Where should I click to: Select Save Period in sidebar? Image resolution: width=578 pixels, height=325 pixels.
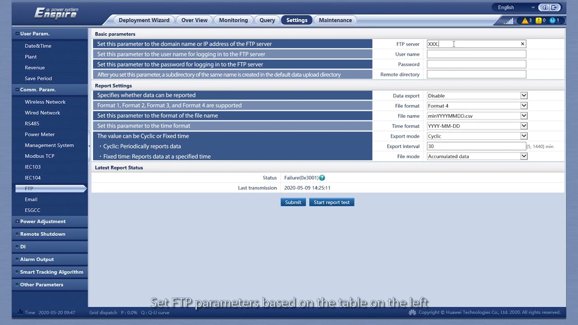click(x=38, y=79)
